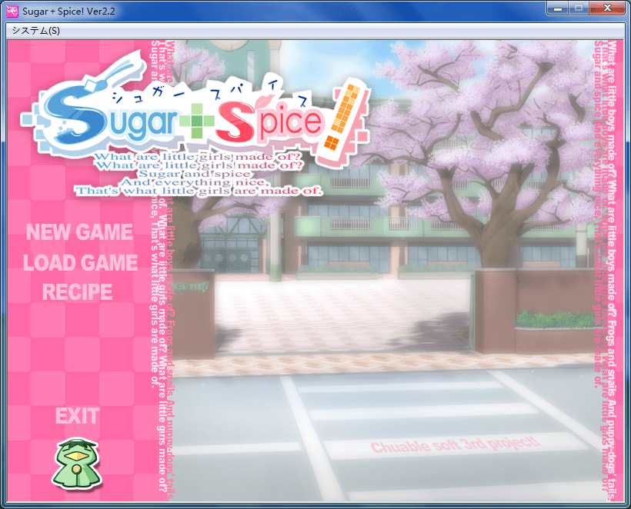Image resolution: width=631 pixels, height=509 pixels.
Task: Start a NEW GAME
Action: 79,231
